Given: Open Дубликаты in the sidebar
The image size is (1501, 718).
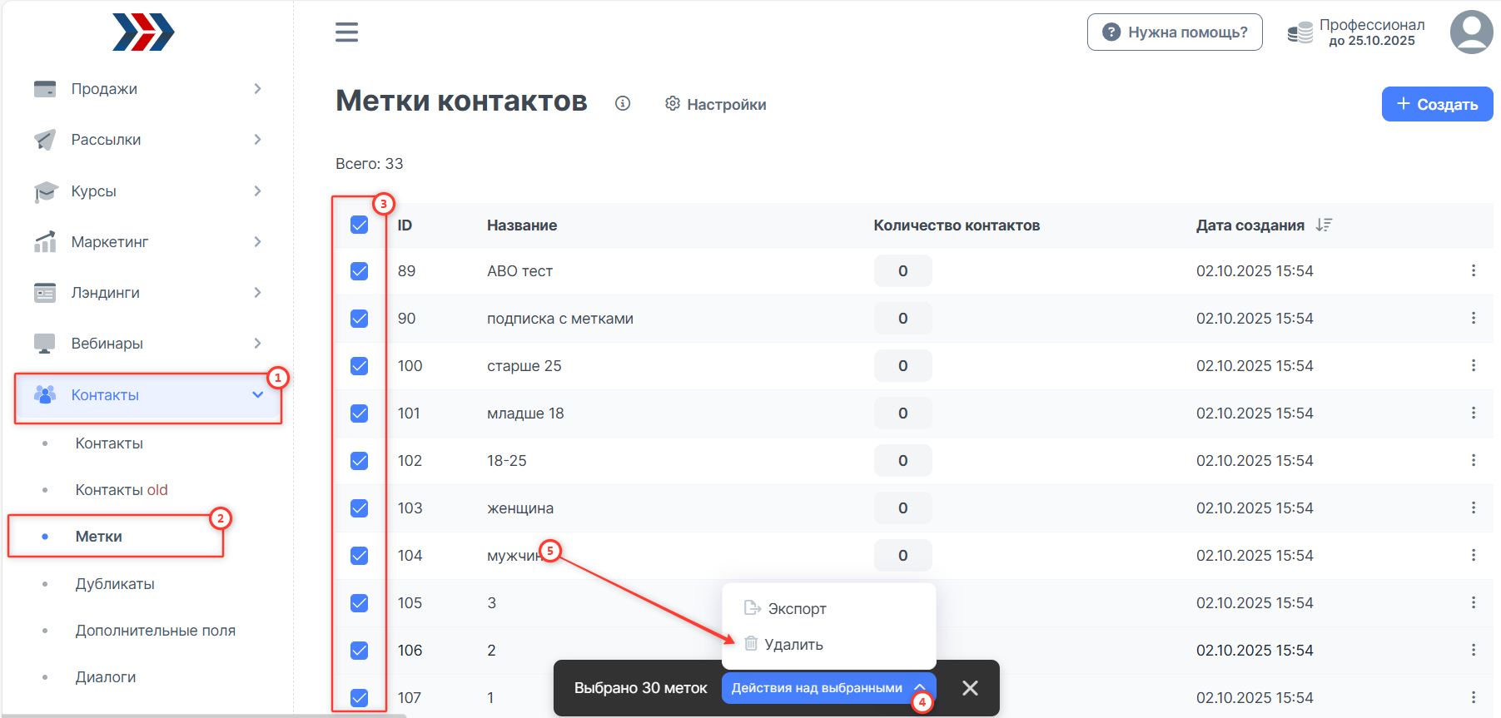Looking at the screenshot, I should click(x=115, y=584).
